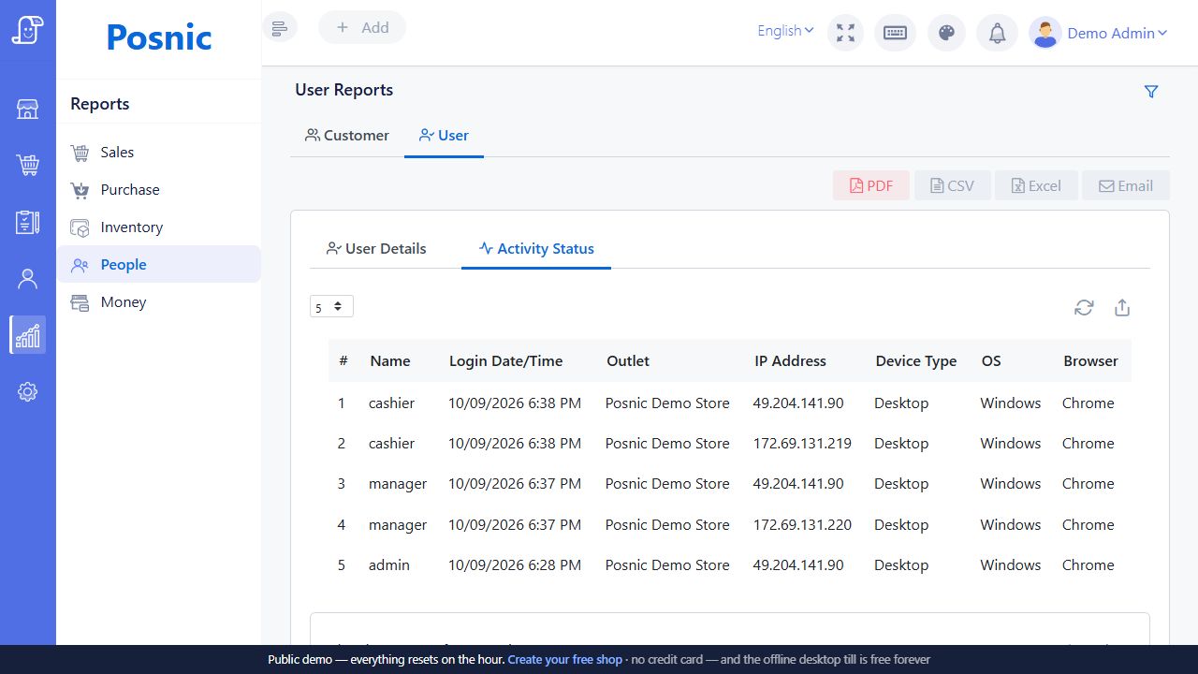
Task: Open the store outlet icon in sidebar
Action: 28,110
